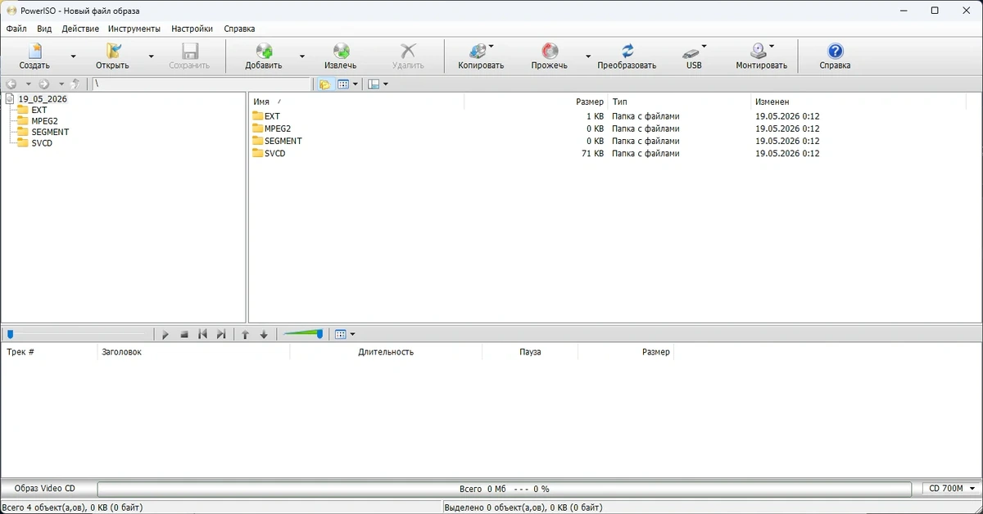The width and height of the screenshot is (983, 514).
Task: Open the Добавить dropdown arrow
Action: (301, 56)
